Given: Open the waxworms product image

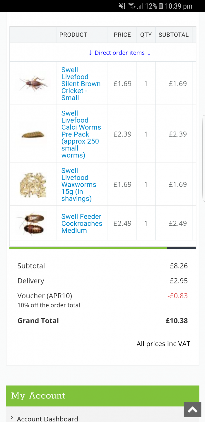Looking at the screenshot, I should coord(33,184).
